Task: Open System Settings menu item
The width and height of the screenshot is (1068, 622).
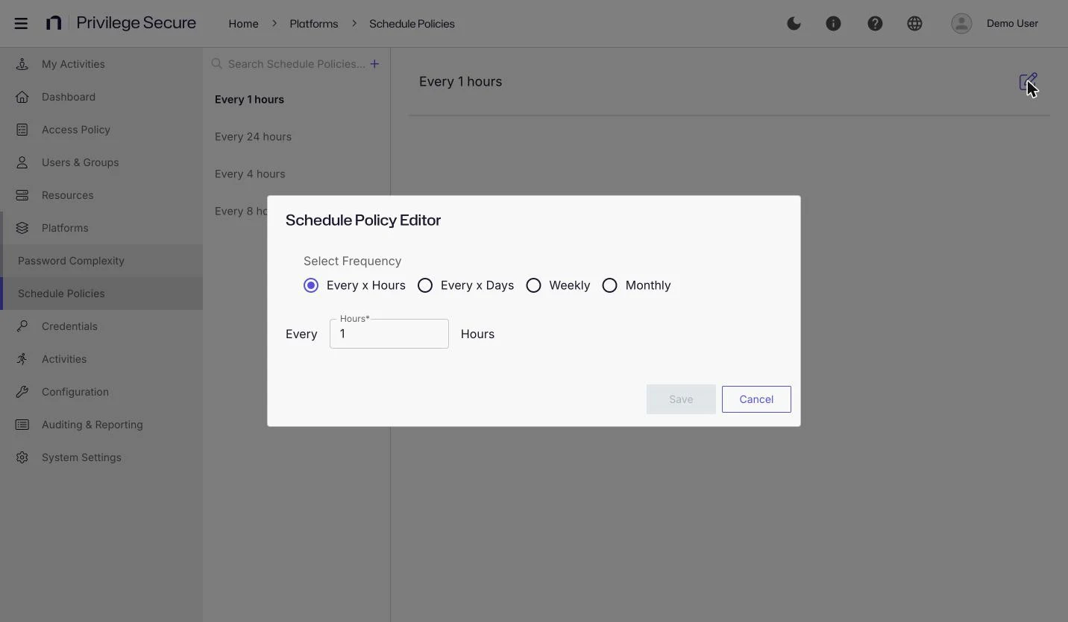Action: tap(101, 457)
